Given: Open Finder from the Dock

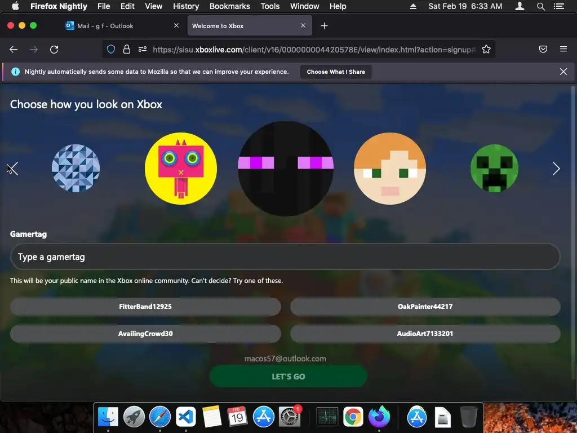Looking at the screenshot, I should [108, 417].
